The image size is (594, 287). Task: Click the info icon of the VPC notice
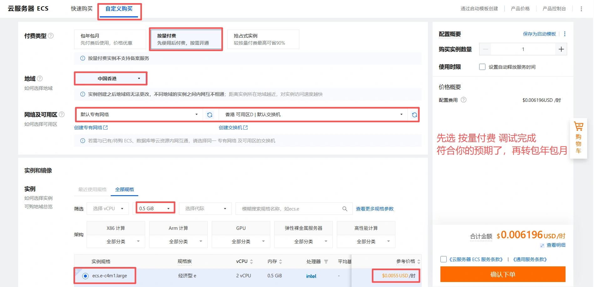pyautogui.click(x=83, y=141)
